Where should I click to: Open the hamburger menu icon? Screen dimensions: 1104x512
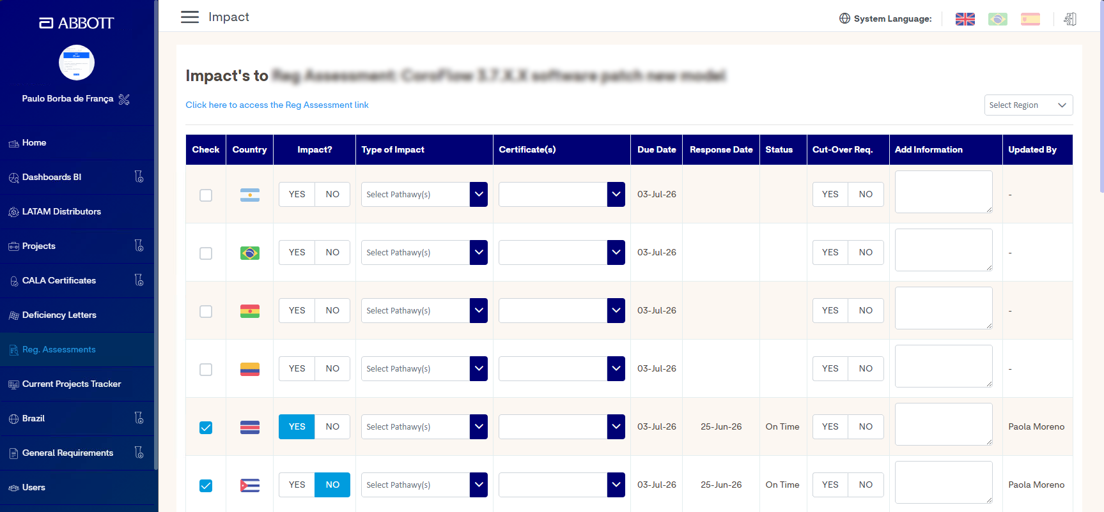click(x=190, y=17)
